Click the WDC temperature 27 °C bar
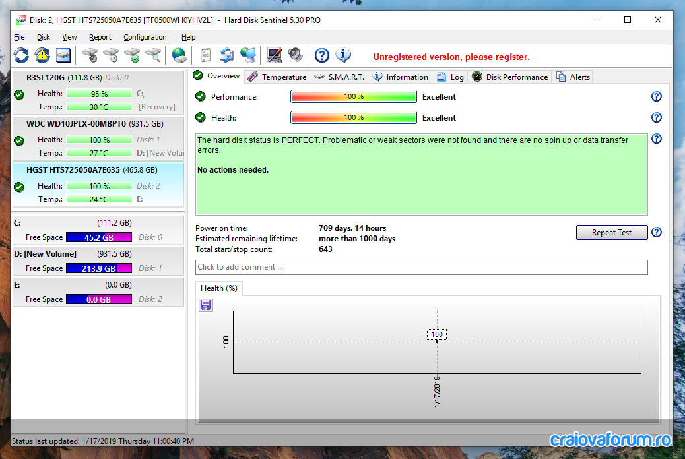685x459 pixels. coord(99,153)
